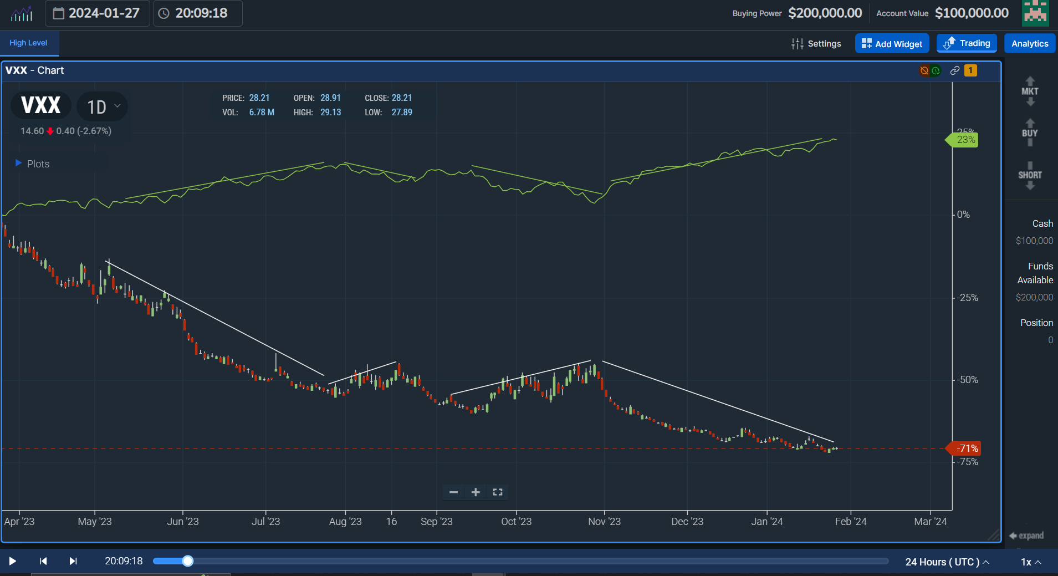Screen dimensions: 1058x576
Task: Open the Trading panel
Action: click(966, 43)
